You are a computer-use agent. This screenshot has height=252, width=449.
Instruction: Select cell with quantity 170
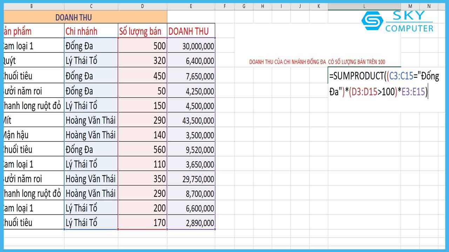pos(142,222)
